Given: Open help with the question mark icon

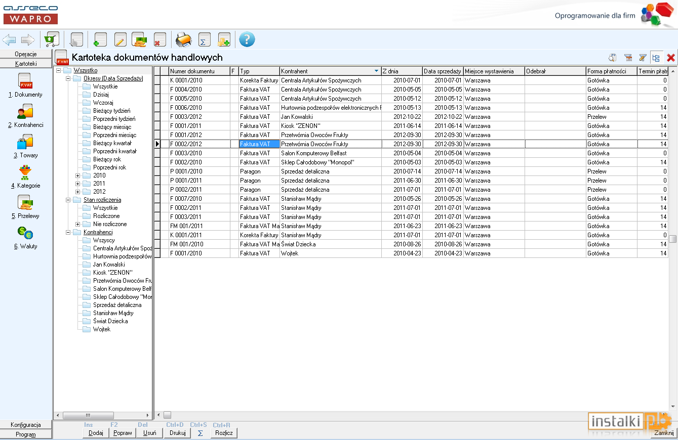Looking at the screenshot, I should pos(247,39).
